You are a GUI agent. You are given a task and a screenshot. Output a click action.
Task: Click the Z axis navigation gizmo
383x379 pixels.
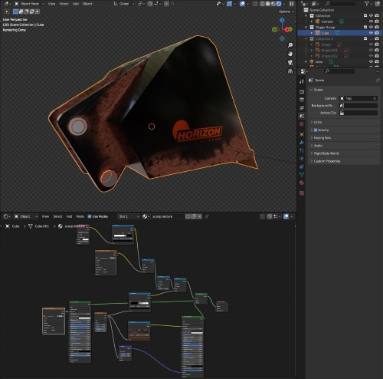coord(282,20)
